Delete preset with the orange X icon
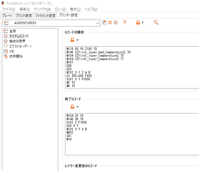The image size is (199, 171). 110,22
